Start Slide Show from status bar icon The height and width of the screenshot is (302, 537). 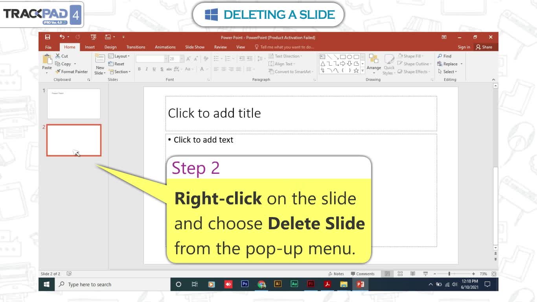[x=425, y=274]
